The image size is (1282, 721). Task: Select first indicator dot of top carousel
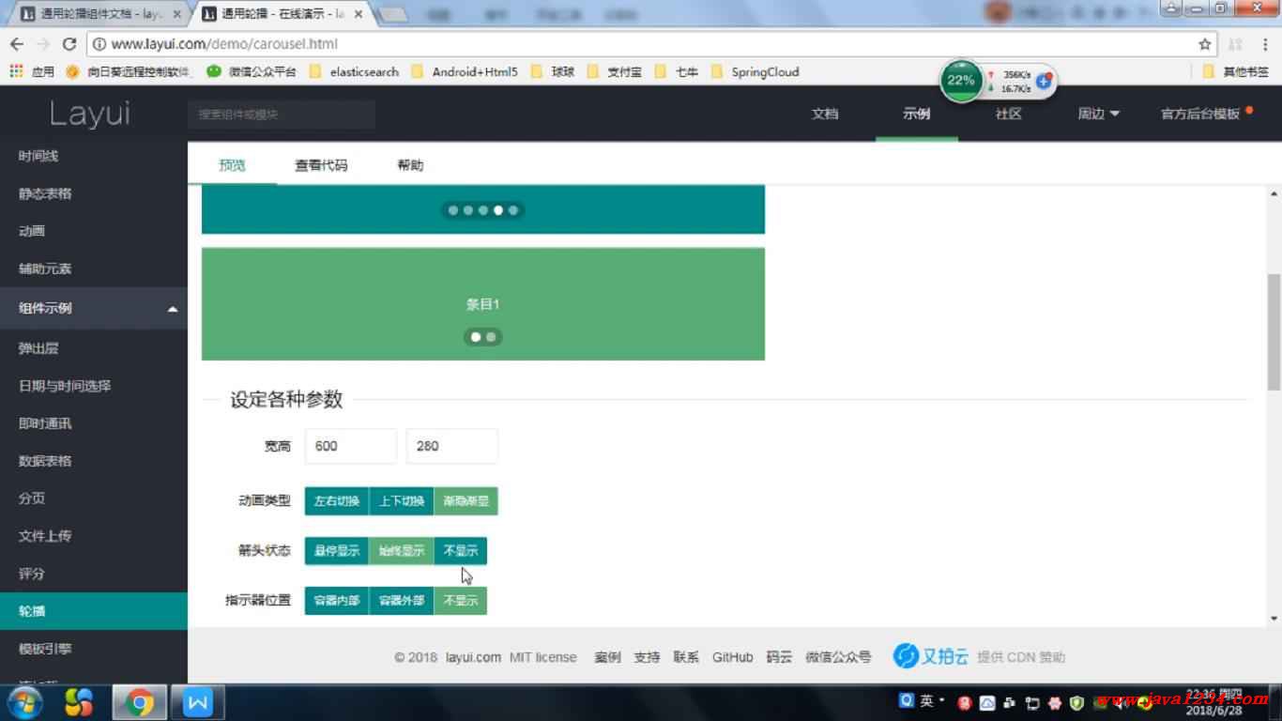coord(453,210)
